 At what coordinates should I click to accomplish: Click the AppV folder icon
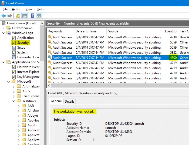click(x=19, y=91)
